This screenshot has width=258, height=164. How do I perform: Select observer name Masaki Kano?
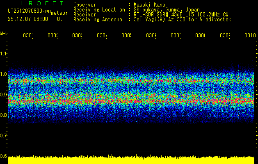coord(149,5)
